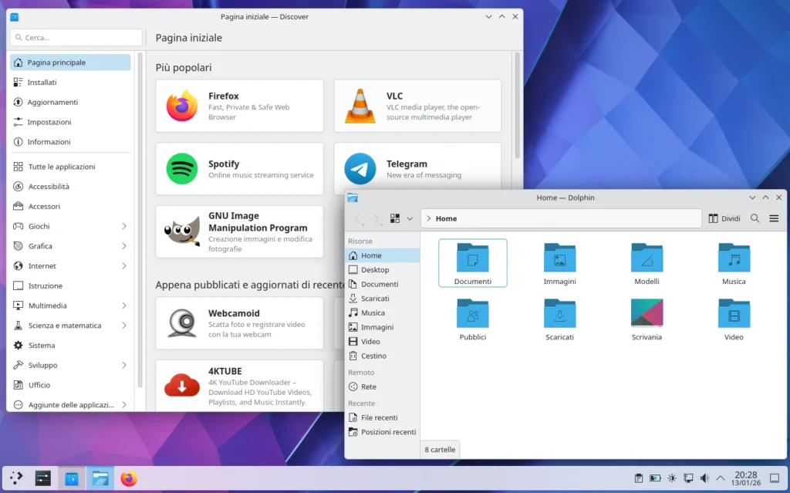
Task: Open the Spotify listing in Discover
Action: (x=239, y=168)
